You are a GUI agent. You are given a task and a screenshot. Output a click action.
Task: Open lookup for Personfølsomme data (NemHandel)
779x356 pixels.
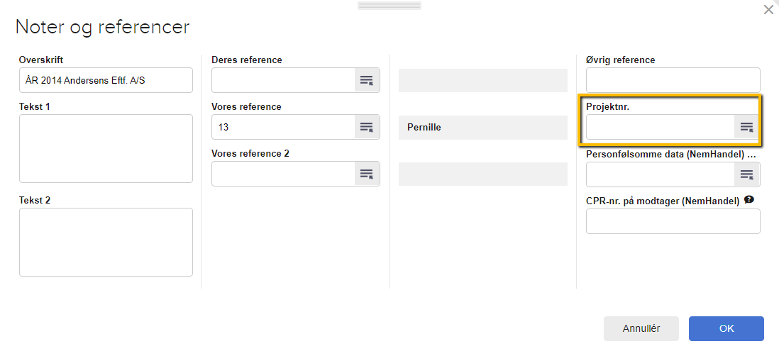(x=747, y=174)
